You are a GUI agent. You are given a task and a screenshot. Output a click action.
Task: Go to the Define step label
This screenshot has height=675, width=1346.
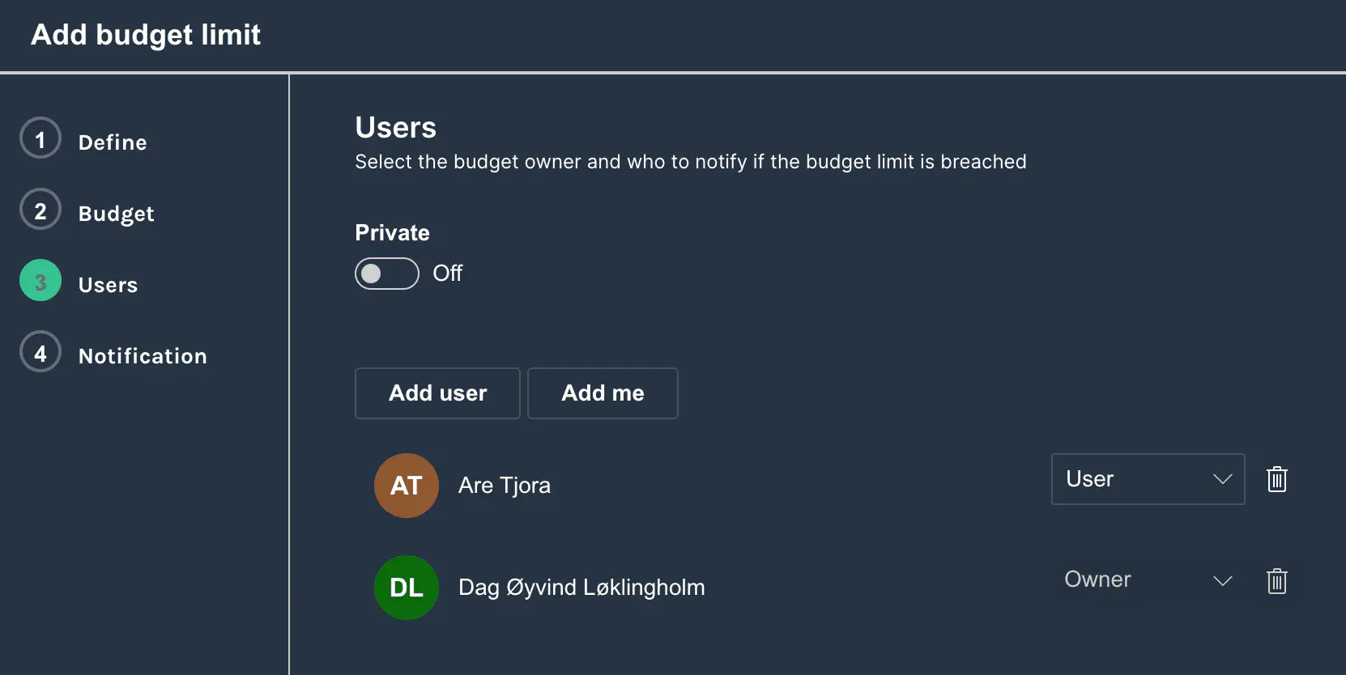[113, 142]
